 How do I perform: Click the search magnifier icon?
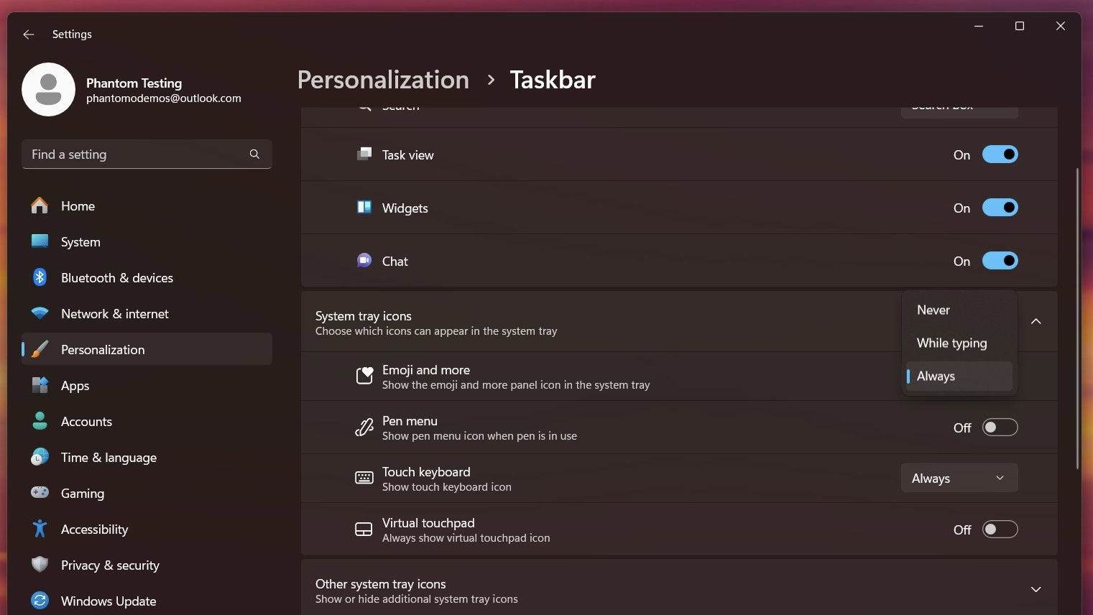click(x=254, y=154)
